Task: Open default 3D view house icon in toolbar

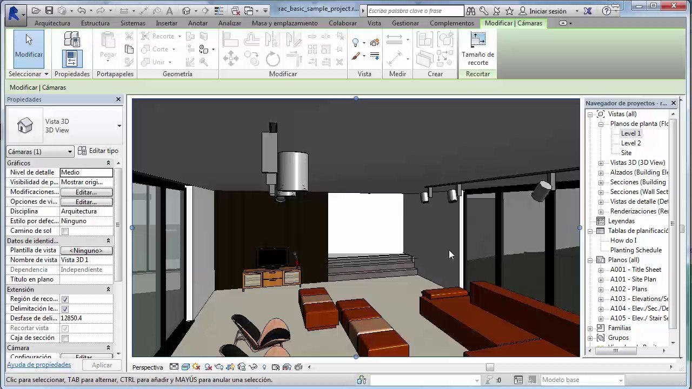Action: (x=187, y=11)
